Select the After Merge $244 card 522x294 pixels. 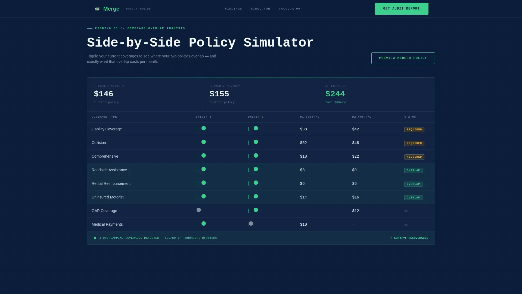[x=377, y=95]
